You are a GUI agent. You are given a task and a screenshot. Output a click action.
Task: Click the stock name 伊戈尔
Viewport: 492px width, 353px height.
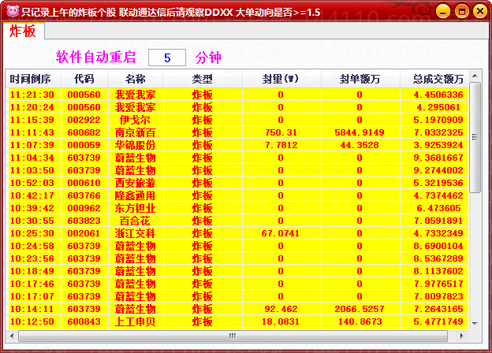click(x=136, y=120)
